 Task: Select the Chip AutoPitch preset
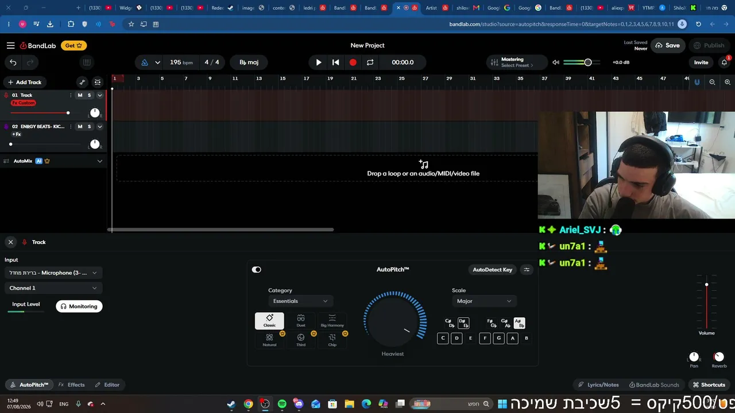point(332,340)
